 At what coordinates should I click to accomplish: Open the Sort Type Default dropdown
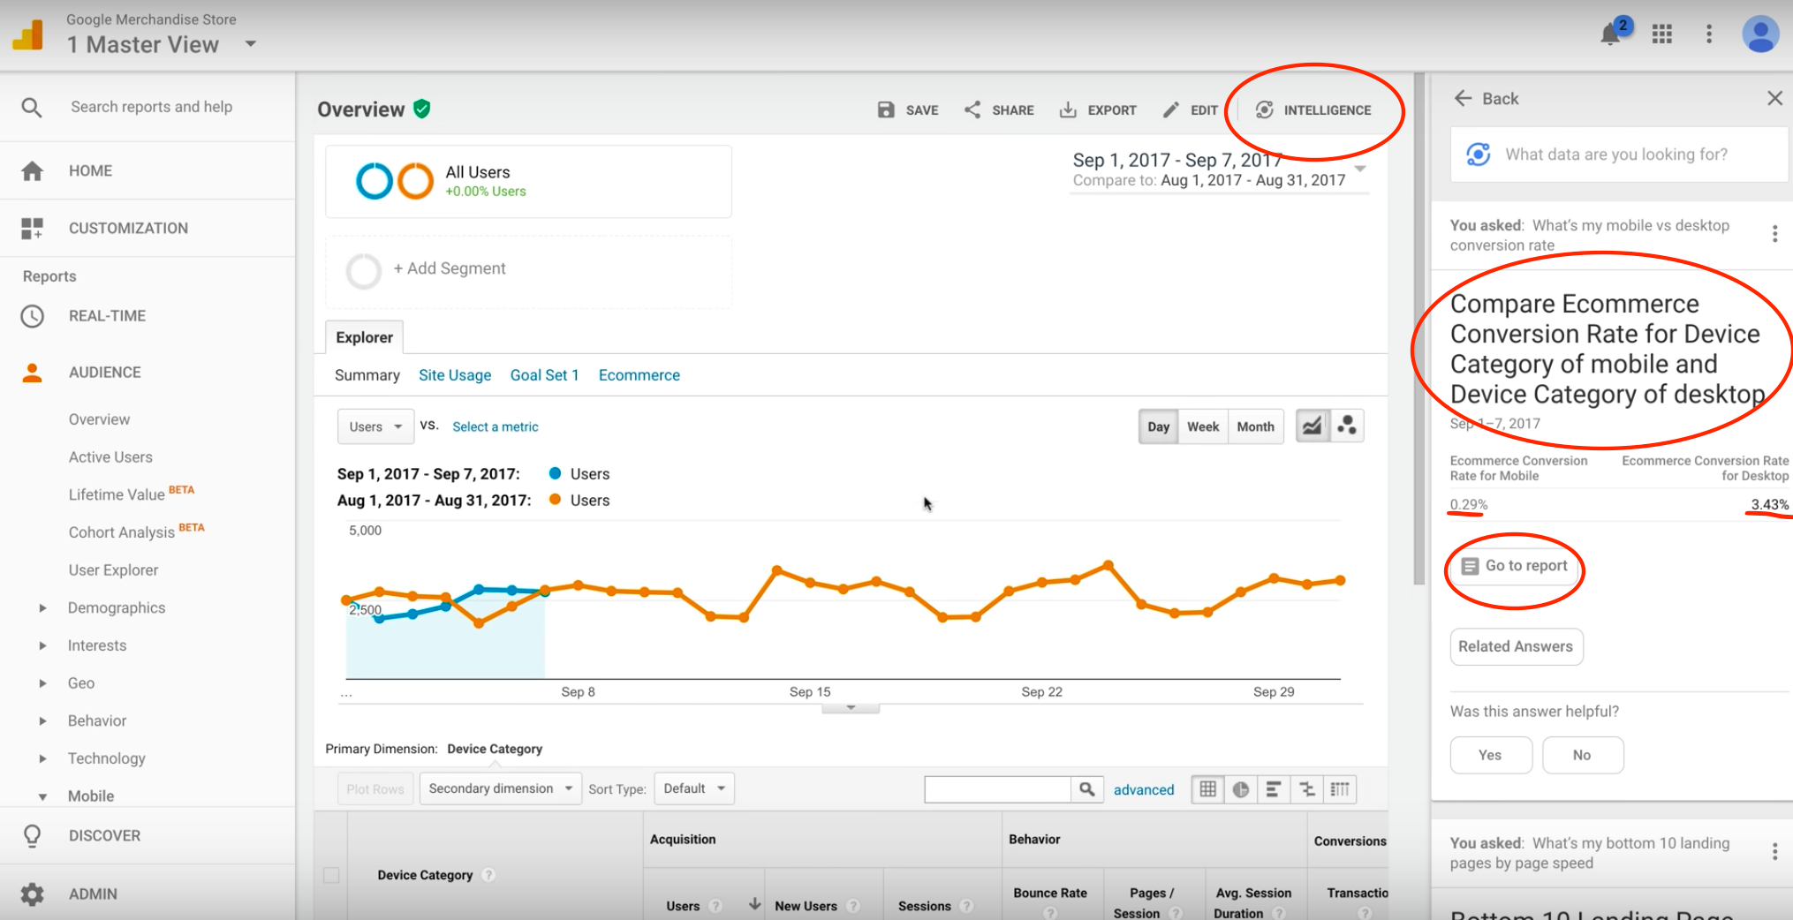(x=694, y=788)
